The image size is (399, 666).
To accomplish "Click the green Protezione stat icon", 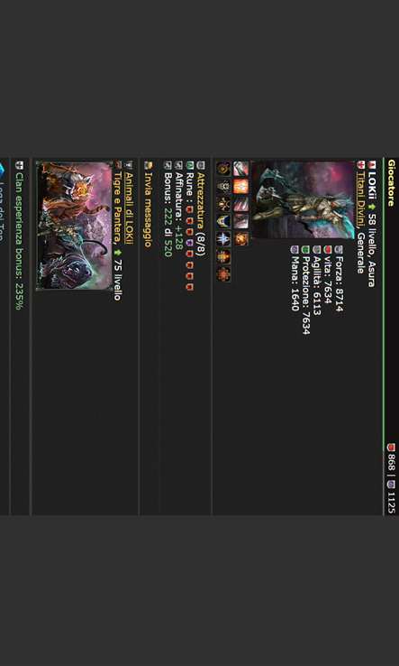I will (304, 249).
